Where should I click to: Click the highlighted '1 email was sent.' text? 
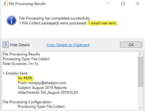102,23
